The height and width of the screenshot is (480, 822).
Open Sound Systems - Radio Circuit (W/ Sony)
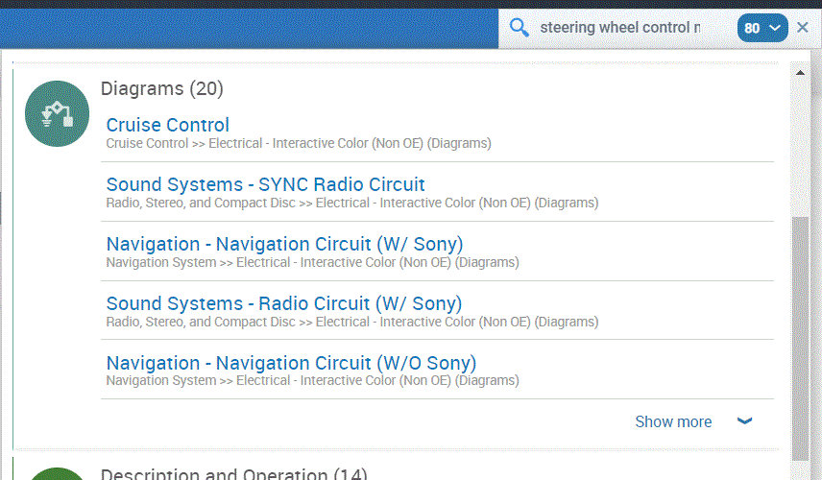284,303
